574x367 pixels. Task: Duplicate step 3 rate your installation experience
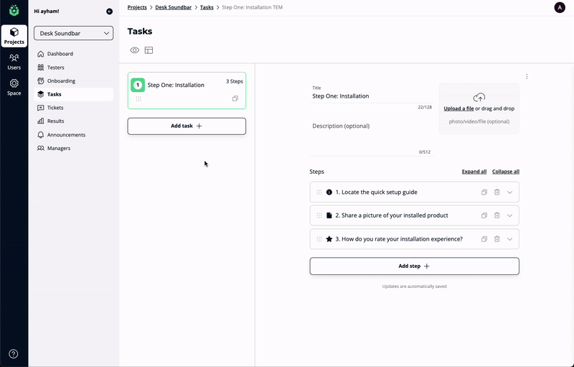tap(484, 239)
